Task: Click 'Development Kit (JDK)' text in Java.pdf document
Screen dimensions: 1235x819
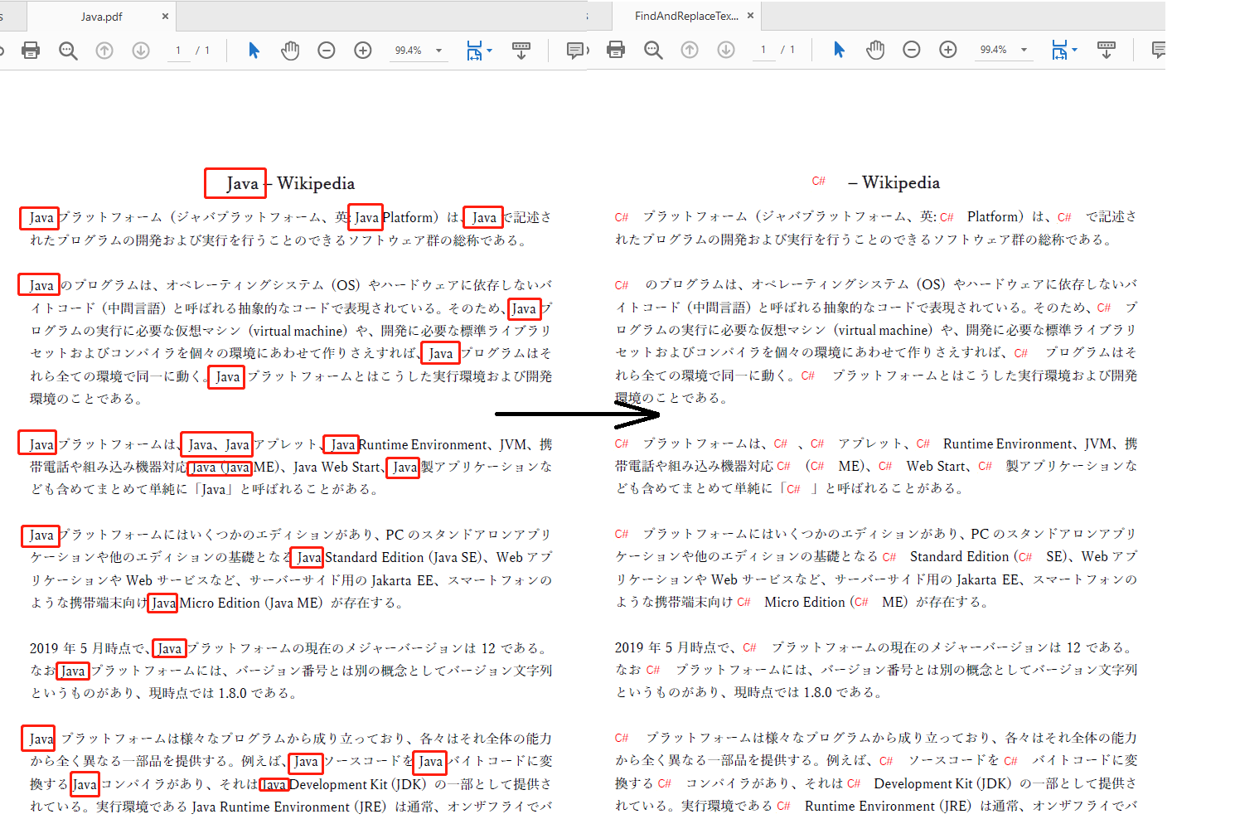Action: pyautogui.click(x=358, y=784)
